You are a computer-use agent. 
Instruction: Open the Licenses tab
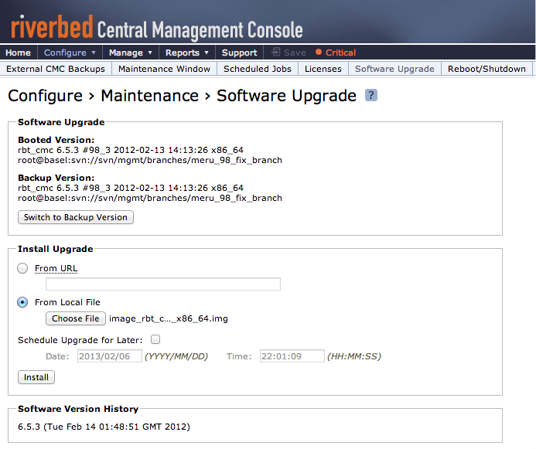point(323,69)
